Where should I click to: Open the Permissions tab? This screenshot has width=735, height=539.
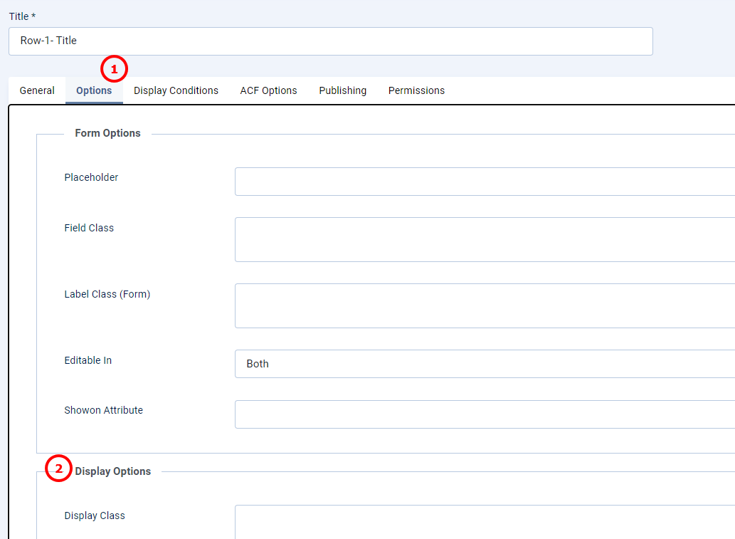[416, 90]
